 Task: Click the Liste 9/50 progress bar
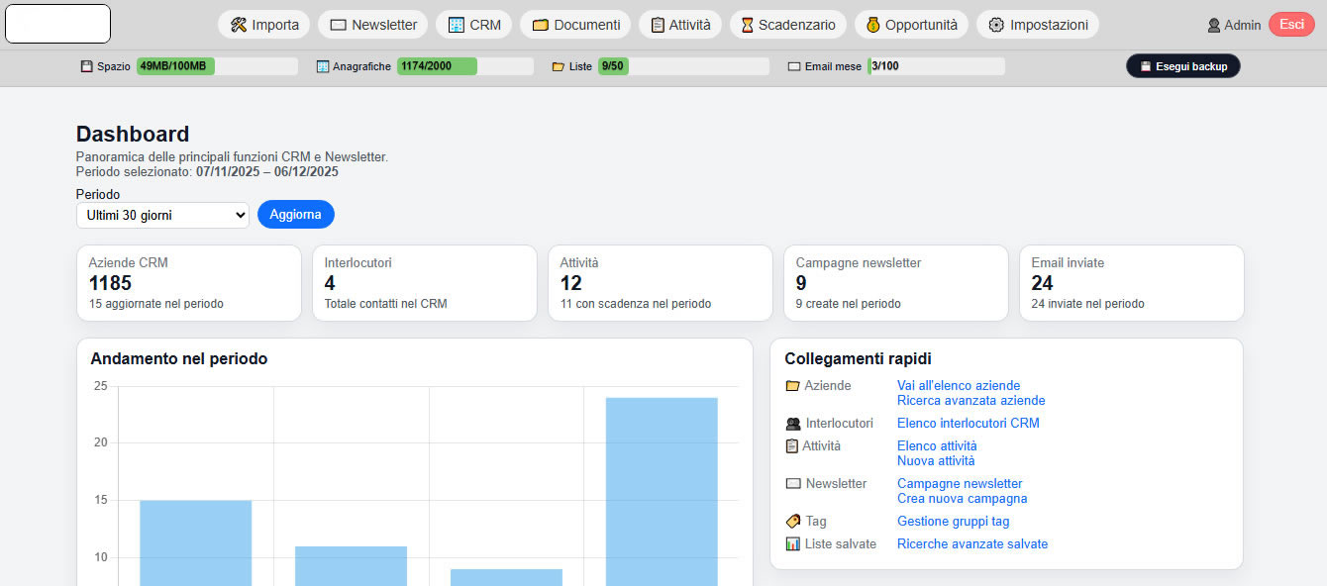coord(683,66)
